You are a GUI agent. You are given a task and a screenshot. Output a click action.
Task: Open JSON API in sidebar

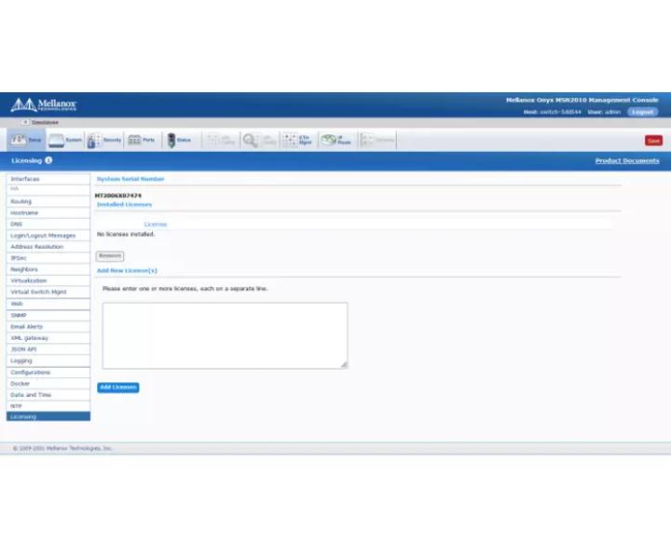point(48,349)
